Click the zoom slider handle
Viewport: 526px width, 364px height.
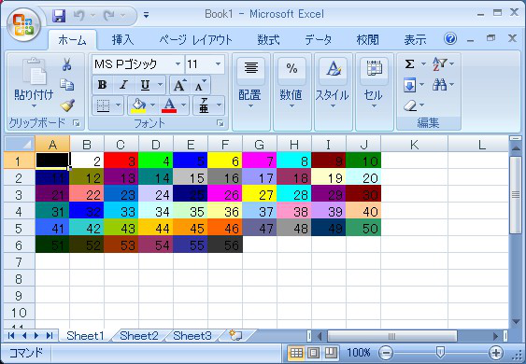tap(440, 352)
